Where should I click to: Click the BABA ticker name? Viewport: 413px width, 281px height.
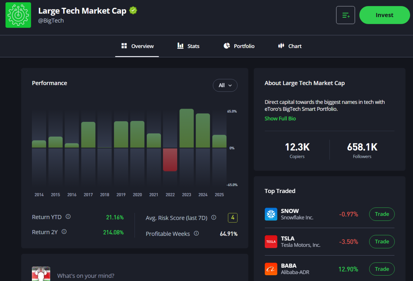coord(289,266)
